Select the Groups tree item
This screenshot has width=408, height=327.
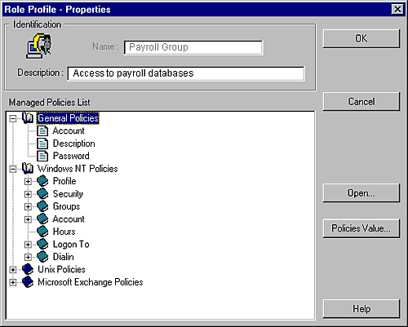coord(66,206)
